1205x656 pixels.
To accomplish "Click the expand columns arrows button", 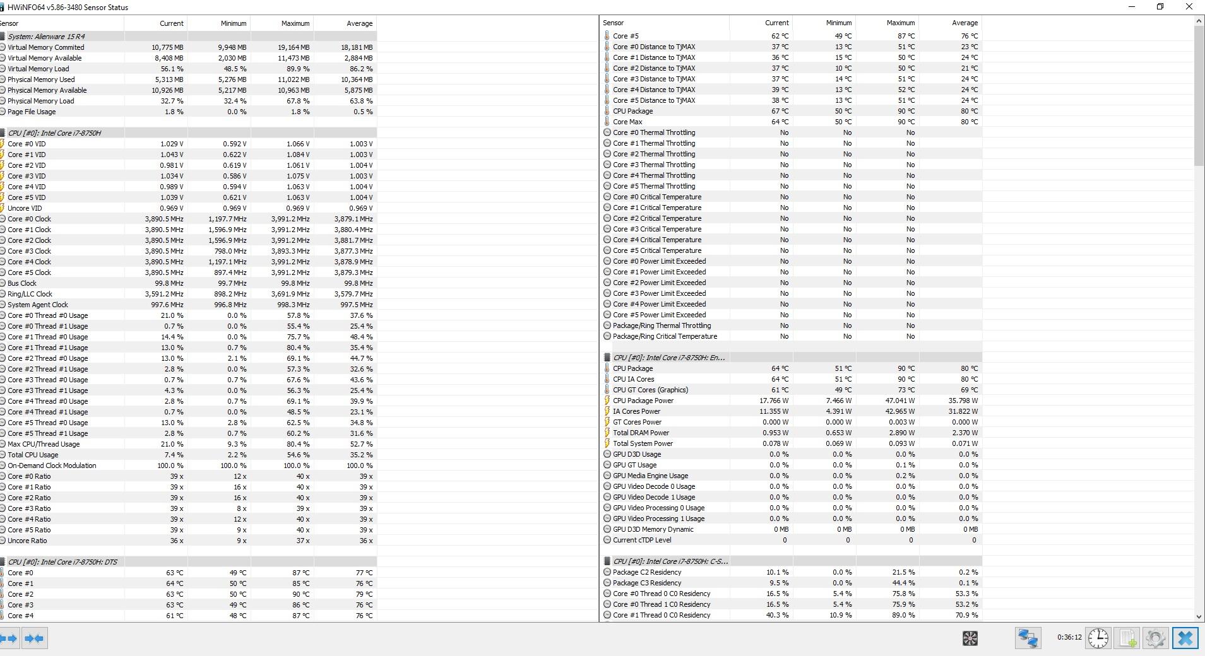I will coord(9,638).
